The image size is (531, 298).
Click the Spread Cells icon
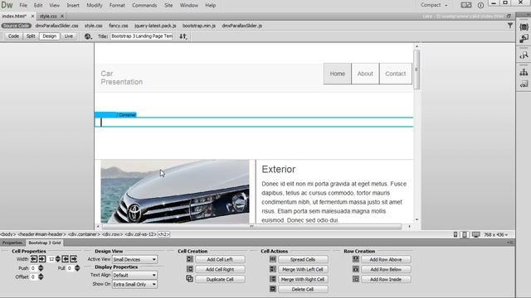pos(273,259)
